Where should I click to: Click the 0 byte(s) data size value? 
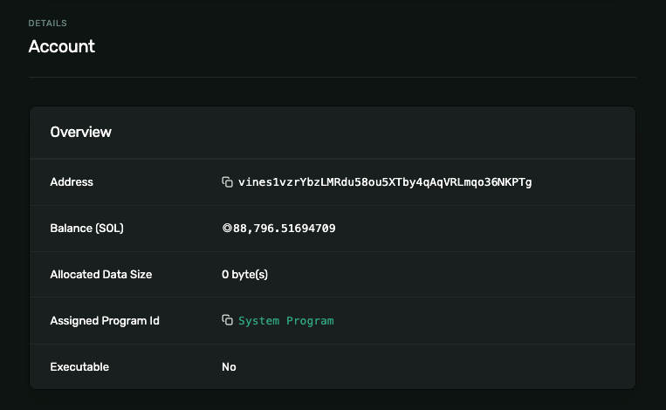coord(244,274)
